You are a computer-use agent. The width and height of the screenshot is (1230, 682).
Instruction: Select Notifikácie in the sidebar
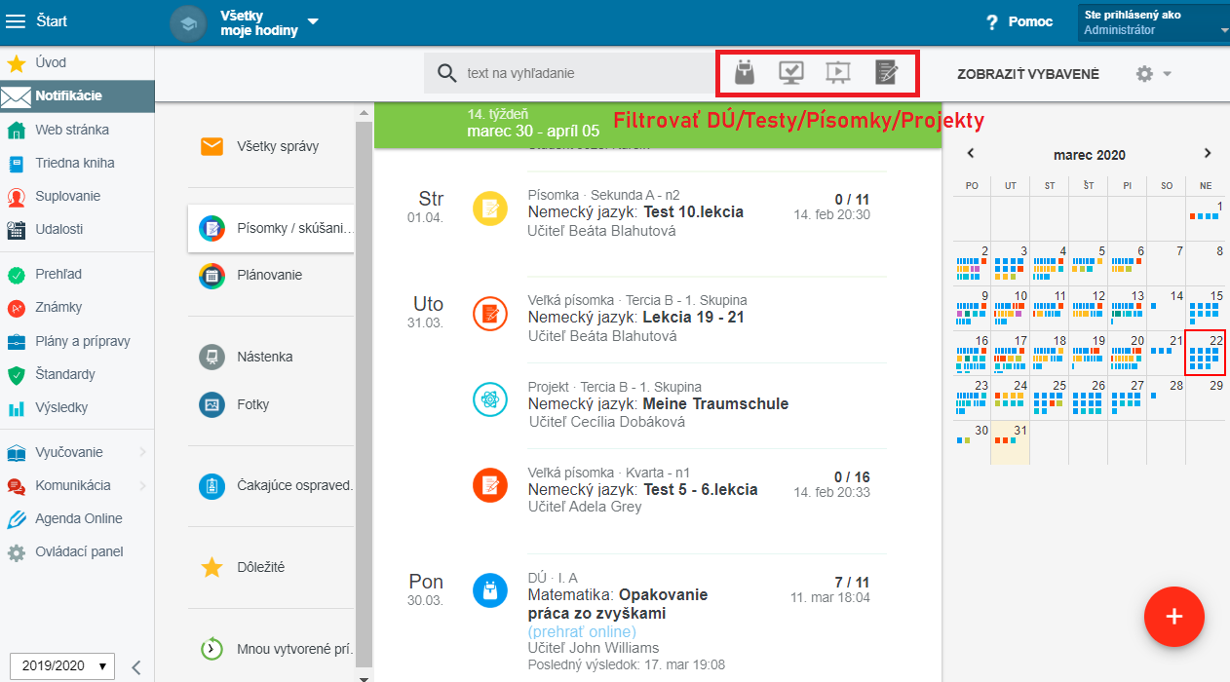[x=77, y=95]
